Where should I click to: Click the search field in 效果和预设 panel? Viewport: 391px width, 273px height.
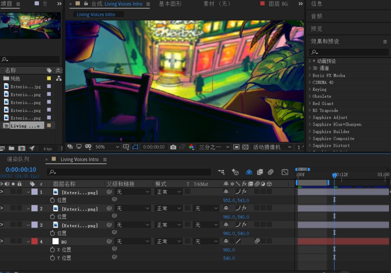point(349,52)
